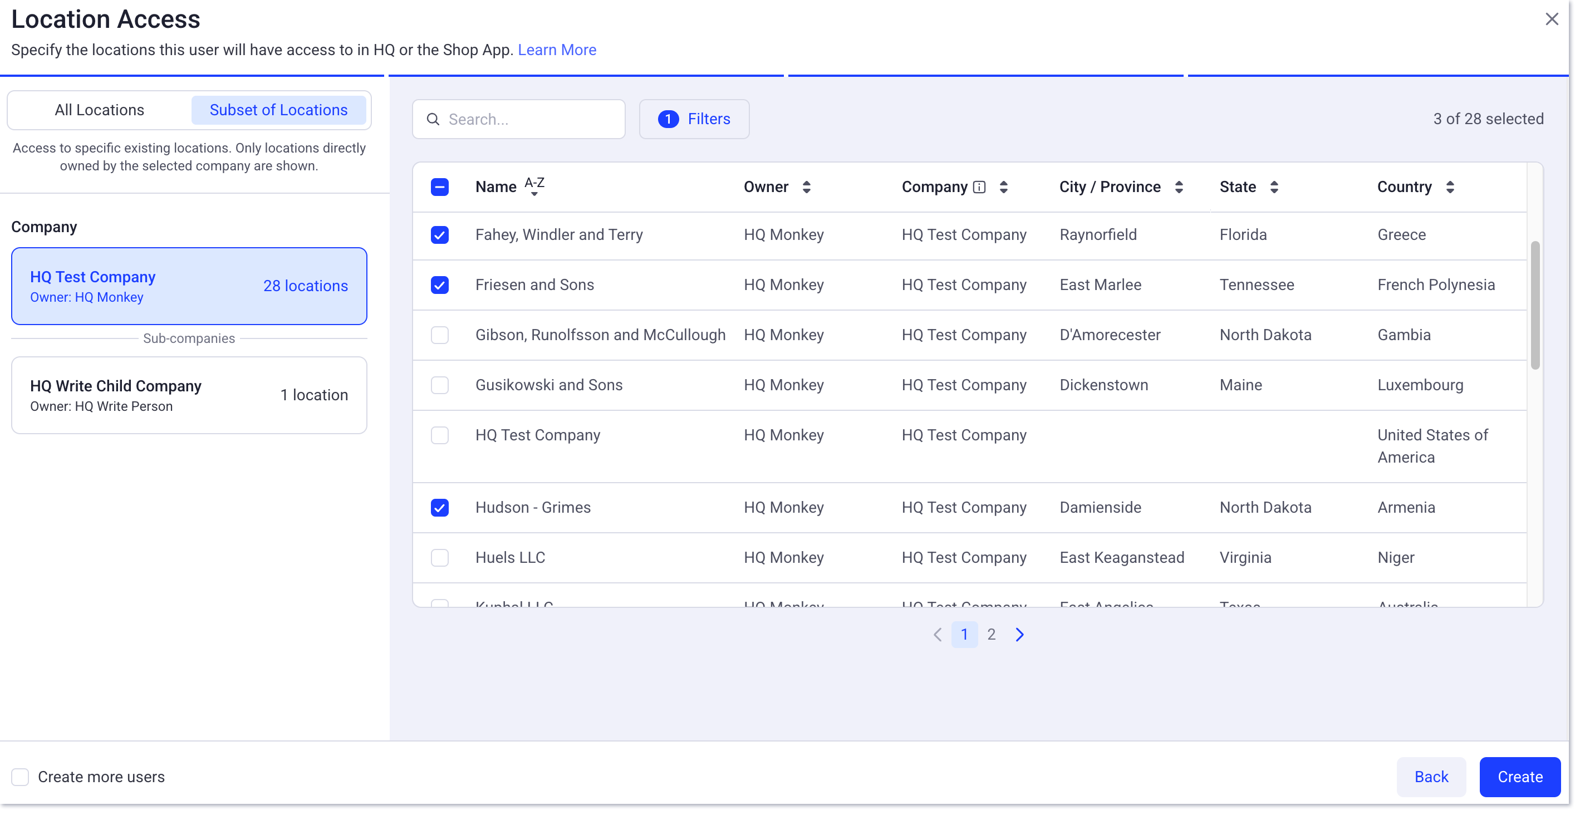Open page 1 of the table
This screenshot has width=1580, height=815.
(x=964, y=635)
